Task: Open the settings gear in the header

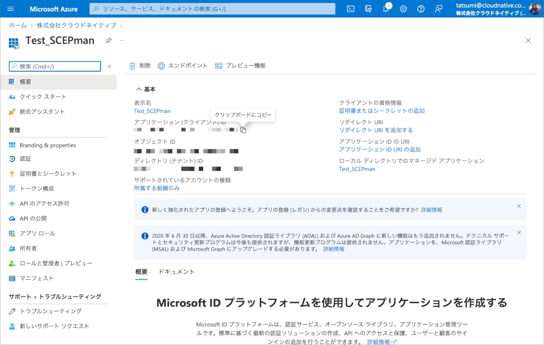Action: [x=403, y=9]
